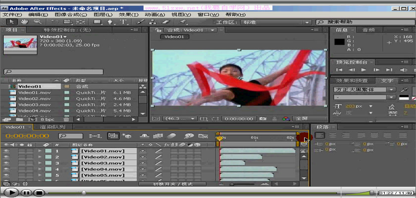The height and width of the screenshot is (198, 416).
Task: Toggle the quality switch of Video02.mov layer
Action: (x=158, y=157)
